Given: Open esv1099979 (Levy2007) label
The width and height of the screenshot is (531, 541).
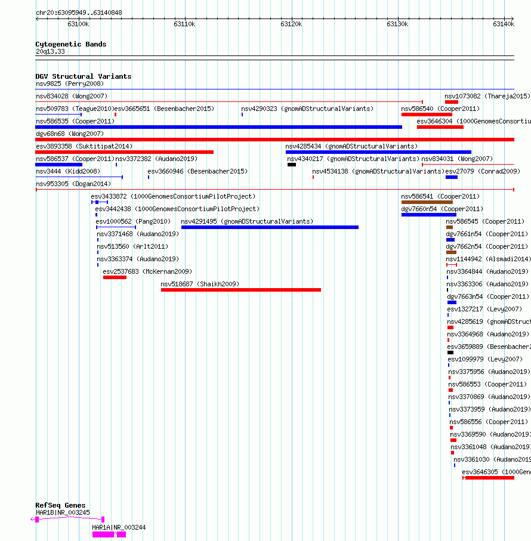Looking at the screenshot, I should [485, 359].
